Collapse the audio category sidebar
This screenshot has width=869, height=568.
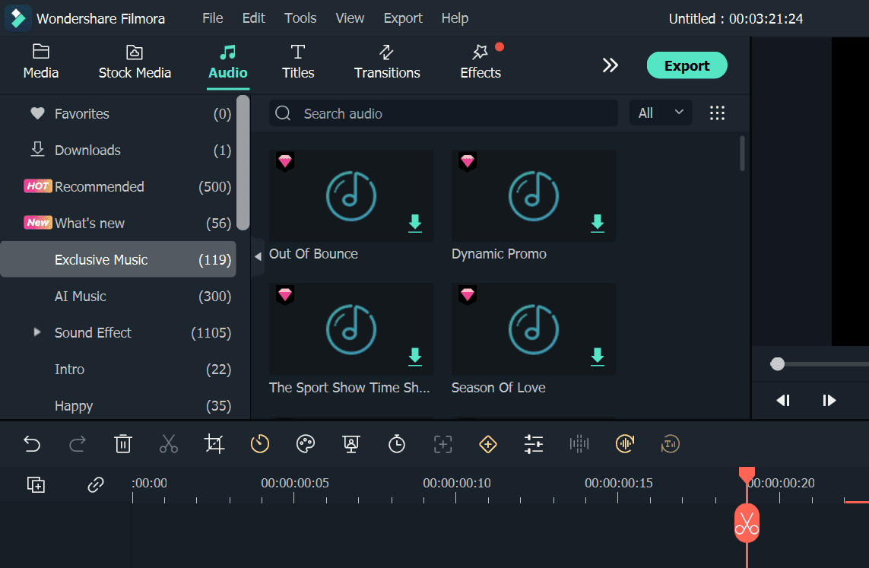(x=258, y=256)
